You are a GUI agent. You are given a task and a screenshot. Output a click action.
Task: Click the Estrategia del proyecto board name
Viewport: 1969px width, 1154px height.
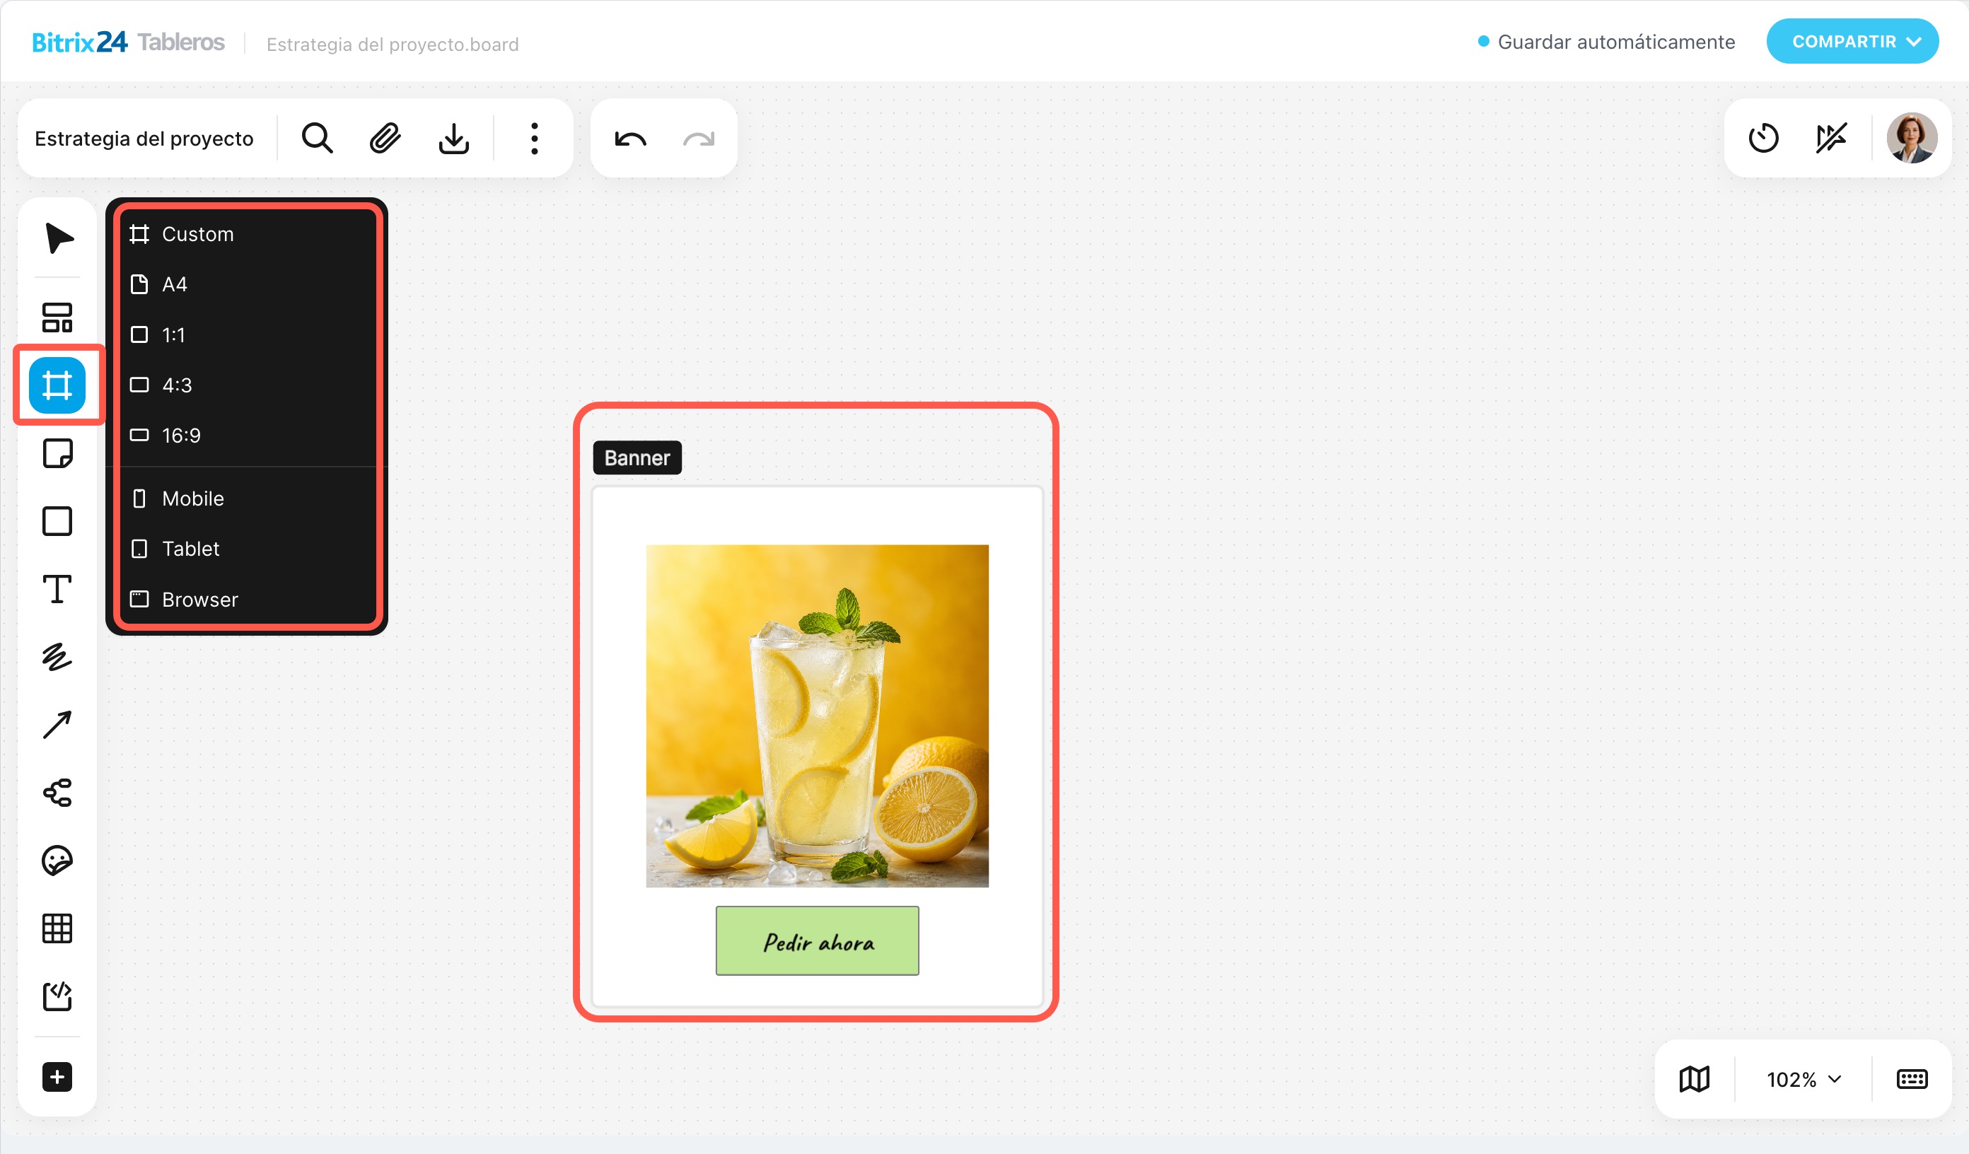coord(144,139)
